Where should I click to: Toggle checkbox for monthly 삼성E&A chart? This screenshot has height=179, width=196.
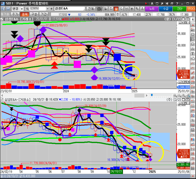click(x=2, y=19)
